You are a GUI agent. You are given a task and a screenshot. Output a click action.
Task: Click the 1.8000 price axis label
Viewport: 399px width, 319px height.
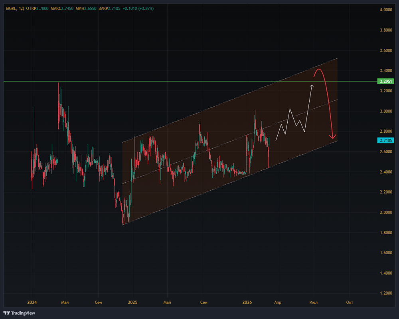pyautogui.click(x=386, y=233)
